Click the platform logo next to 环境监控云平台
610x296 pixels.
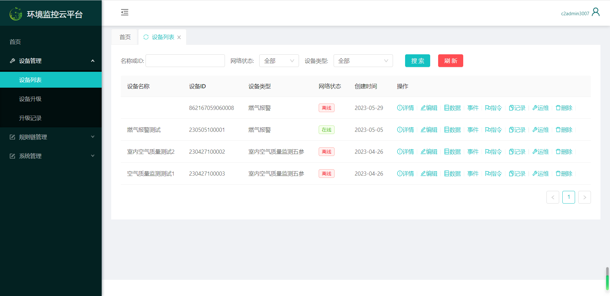click(x=16, y=14)
